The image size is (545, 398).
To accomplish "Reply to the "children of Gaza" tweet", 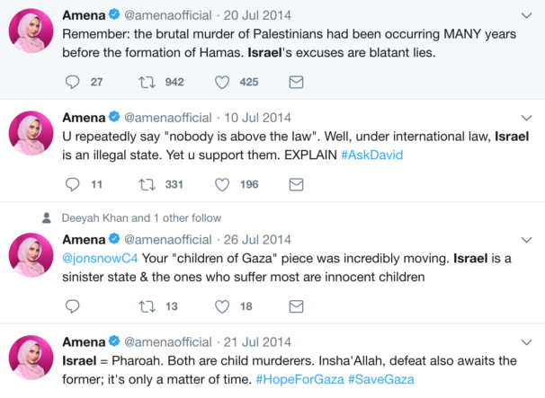I will (x=74, y=307).
